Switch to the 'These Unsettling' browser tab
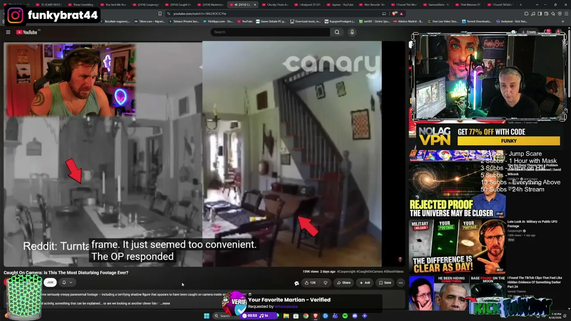The height and width of the screenshot is (321, 571). (x=81, y=4)
